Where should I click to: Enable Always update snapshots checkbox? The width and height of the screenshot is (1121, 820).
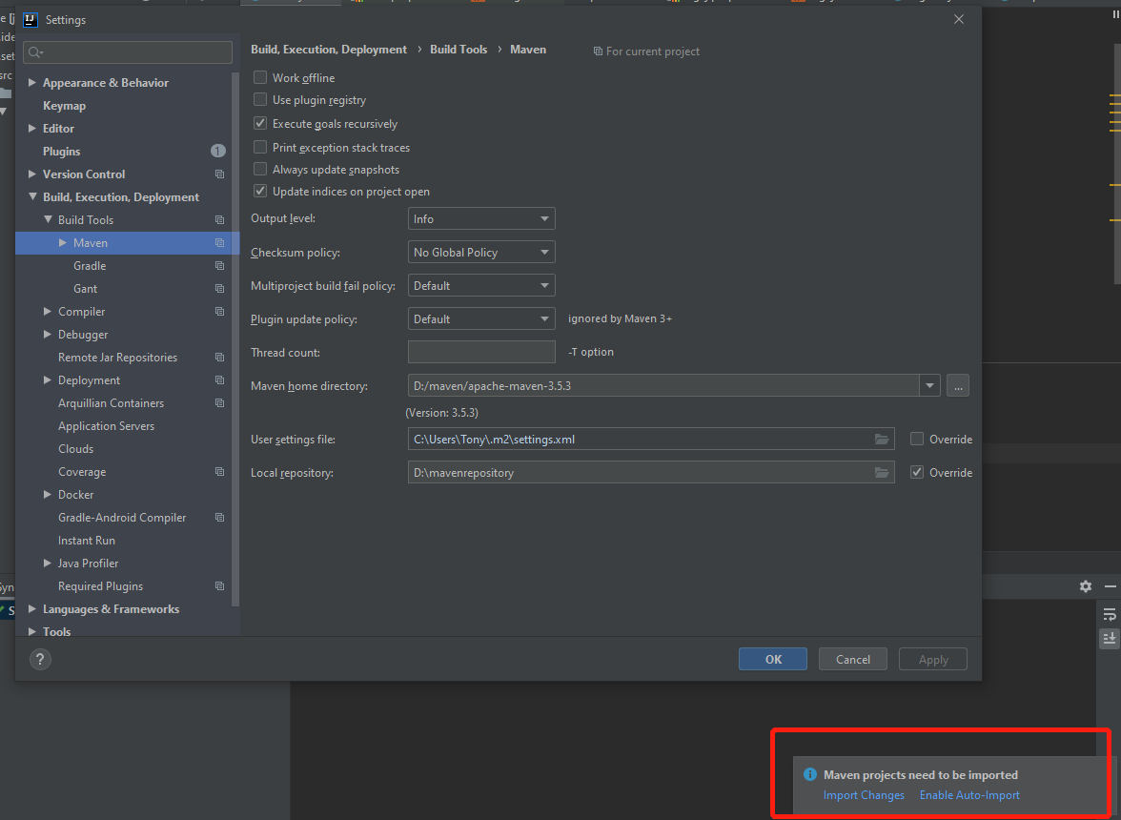pyautogui.click(x=260, y=169)
